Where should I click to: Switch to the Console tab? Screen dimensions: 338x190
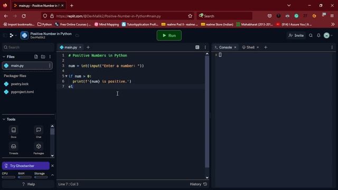coord(223,47)
